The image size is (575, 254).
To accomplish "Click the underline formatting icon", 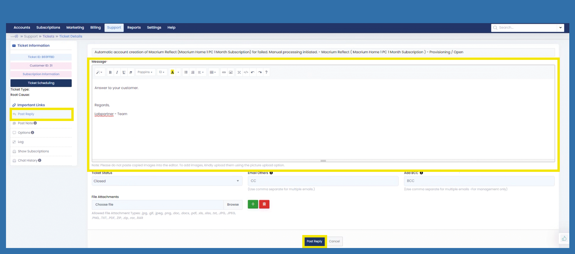I will 124,72.
